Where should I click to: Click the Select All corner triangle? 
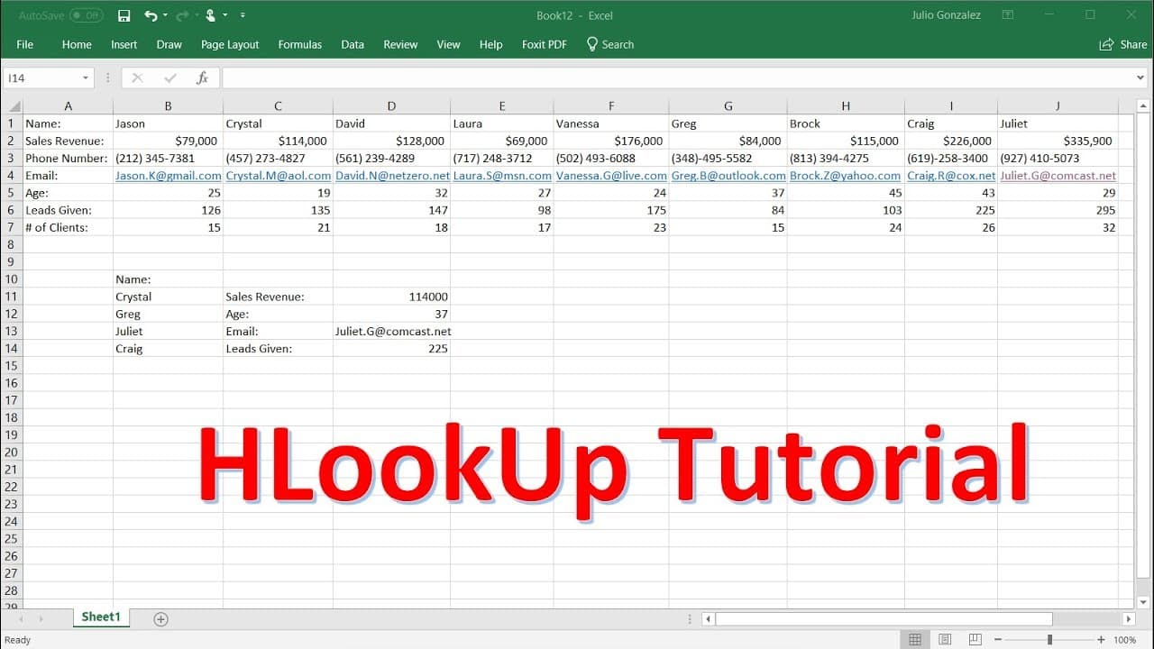13,105
